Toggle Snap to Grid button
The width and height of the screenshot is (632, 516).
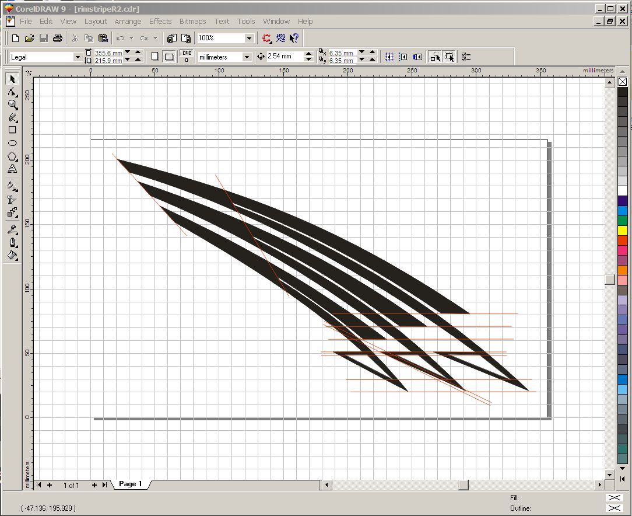pos(389,57)
